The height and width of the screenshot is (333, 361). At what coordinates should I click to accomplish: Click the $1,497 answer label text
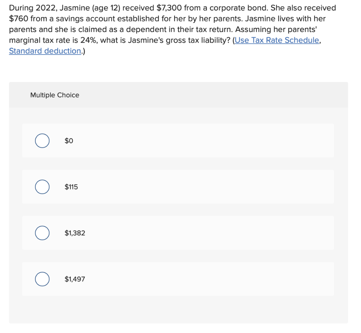[x=75, y=279]
